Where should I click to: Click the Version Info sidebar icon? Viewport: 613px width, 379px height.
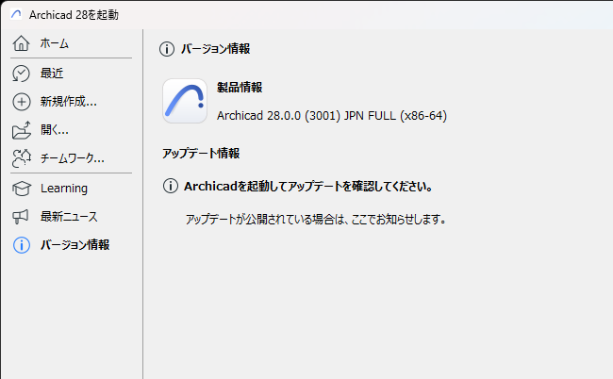tap(22, 245)
